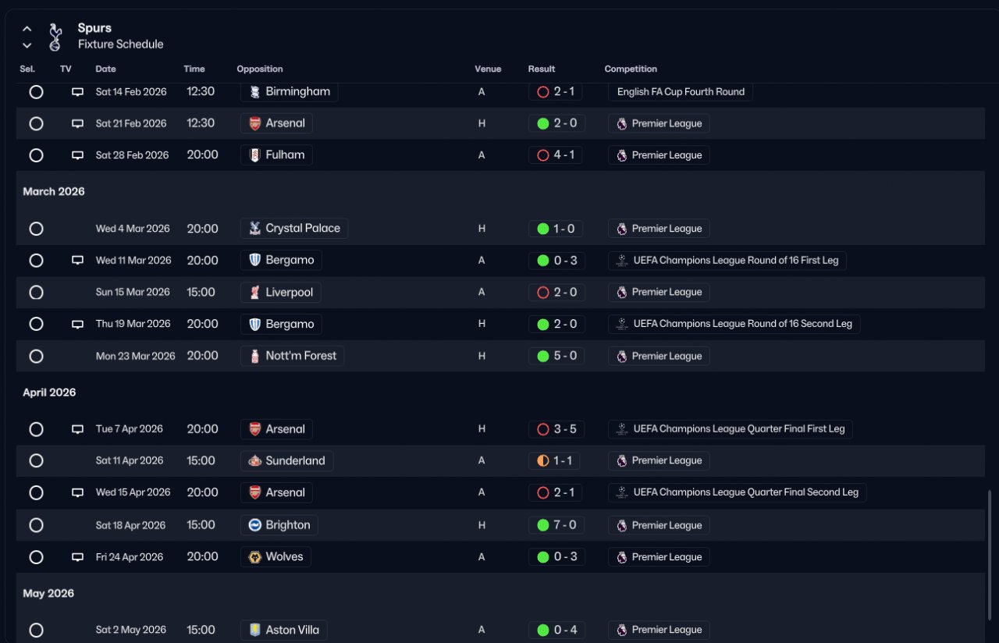Select the Crystal Palace fixture radio button
The width and height of the screenshot is (999, 643).
pos(36,229)
